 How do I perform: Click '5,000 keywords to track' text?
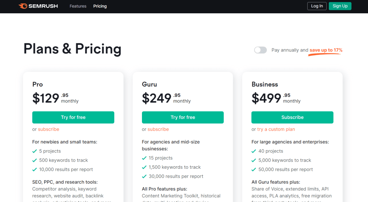tap(285, 160)
